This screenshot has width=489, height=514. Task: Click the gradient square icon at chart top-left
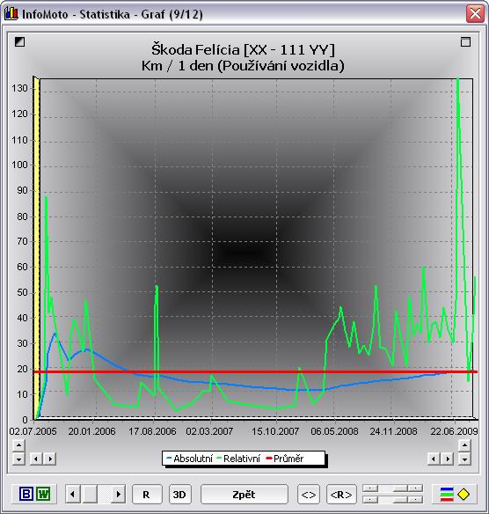(x=19, y=41)
